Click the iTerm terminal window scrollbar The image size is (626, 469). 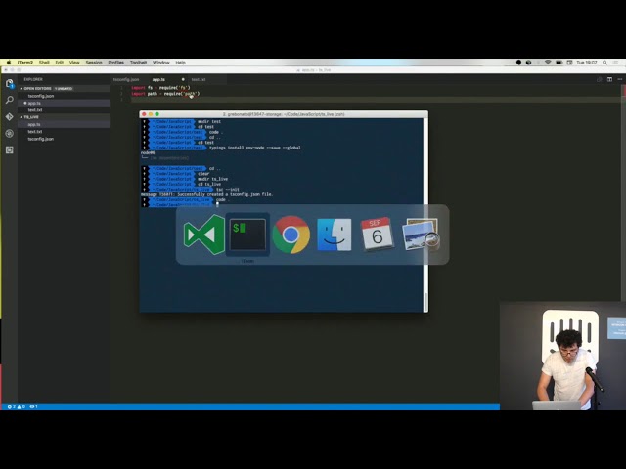coord(425,302)
